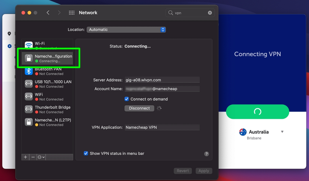Viewport: 309px width, 181px height.
Task: Expand the Australia server location dropdown arrow
Action: click(x=282, y=132)
